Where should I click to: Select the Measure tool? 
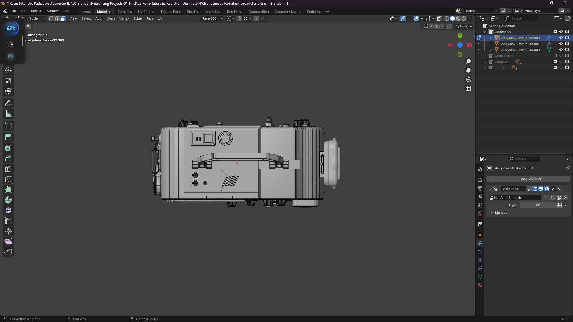8,114
